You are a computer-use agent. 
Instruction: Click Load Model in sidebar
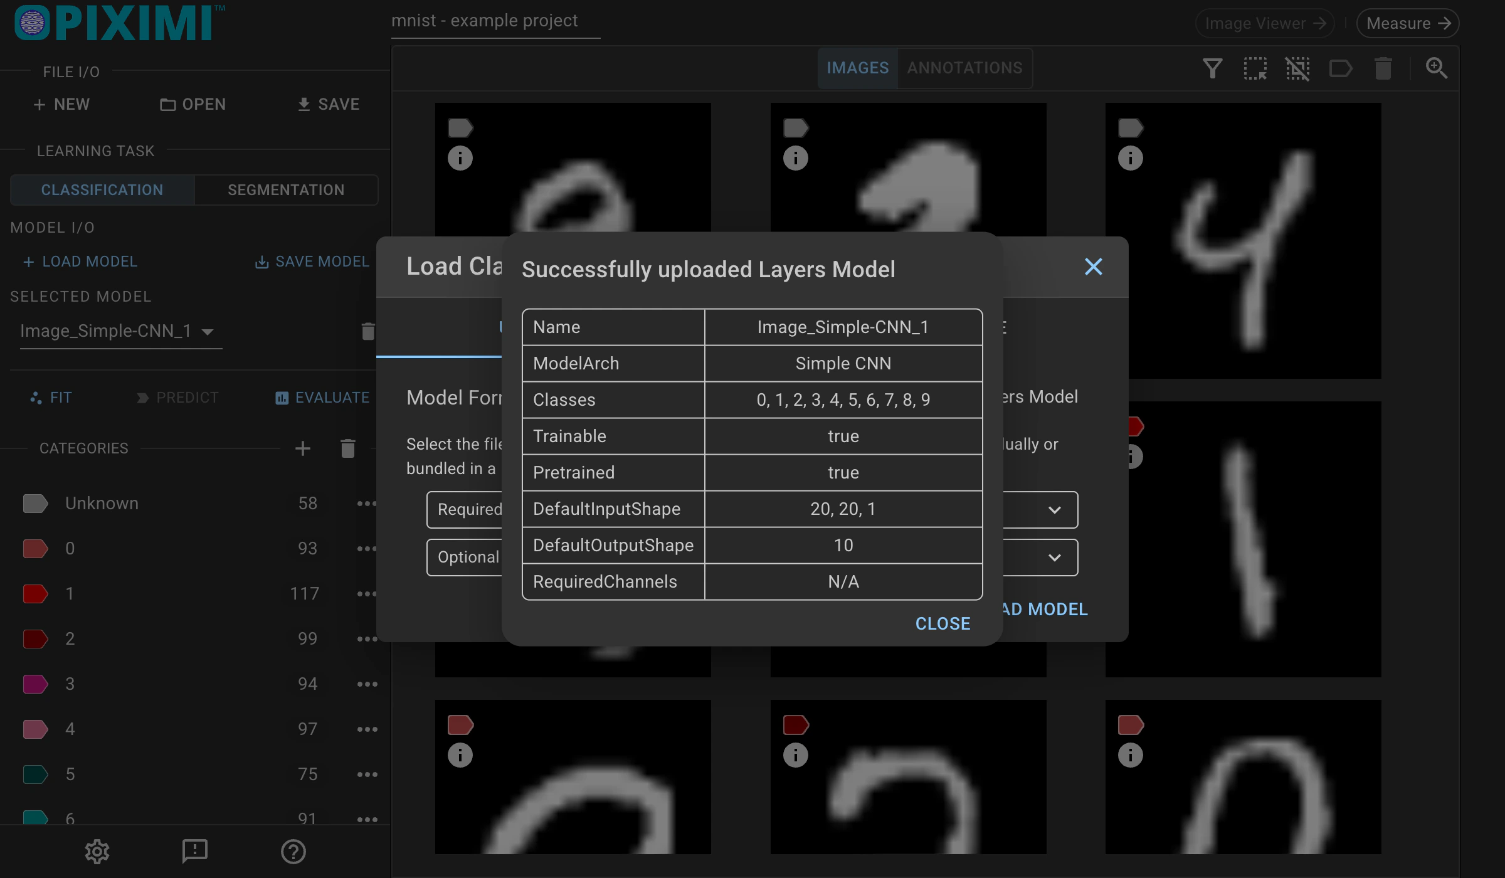tap(80, 262)
